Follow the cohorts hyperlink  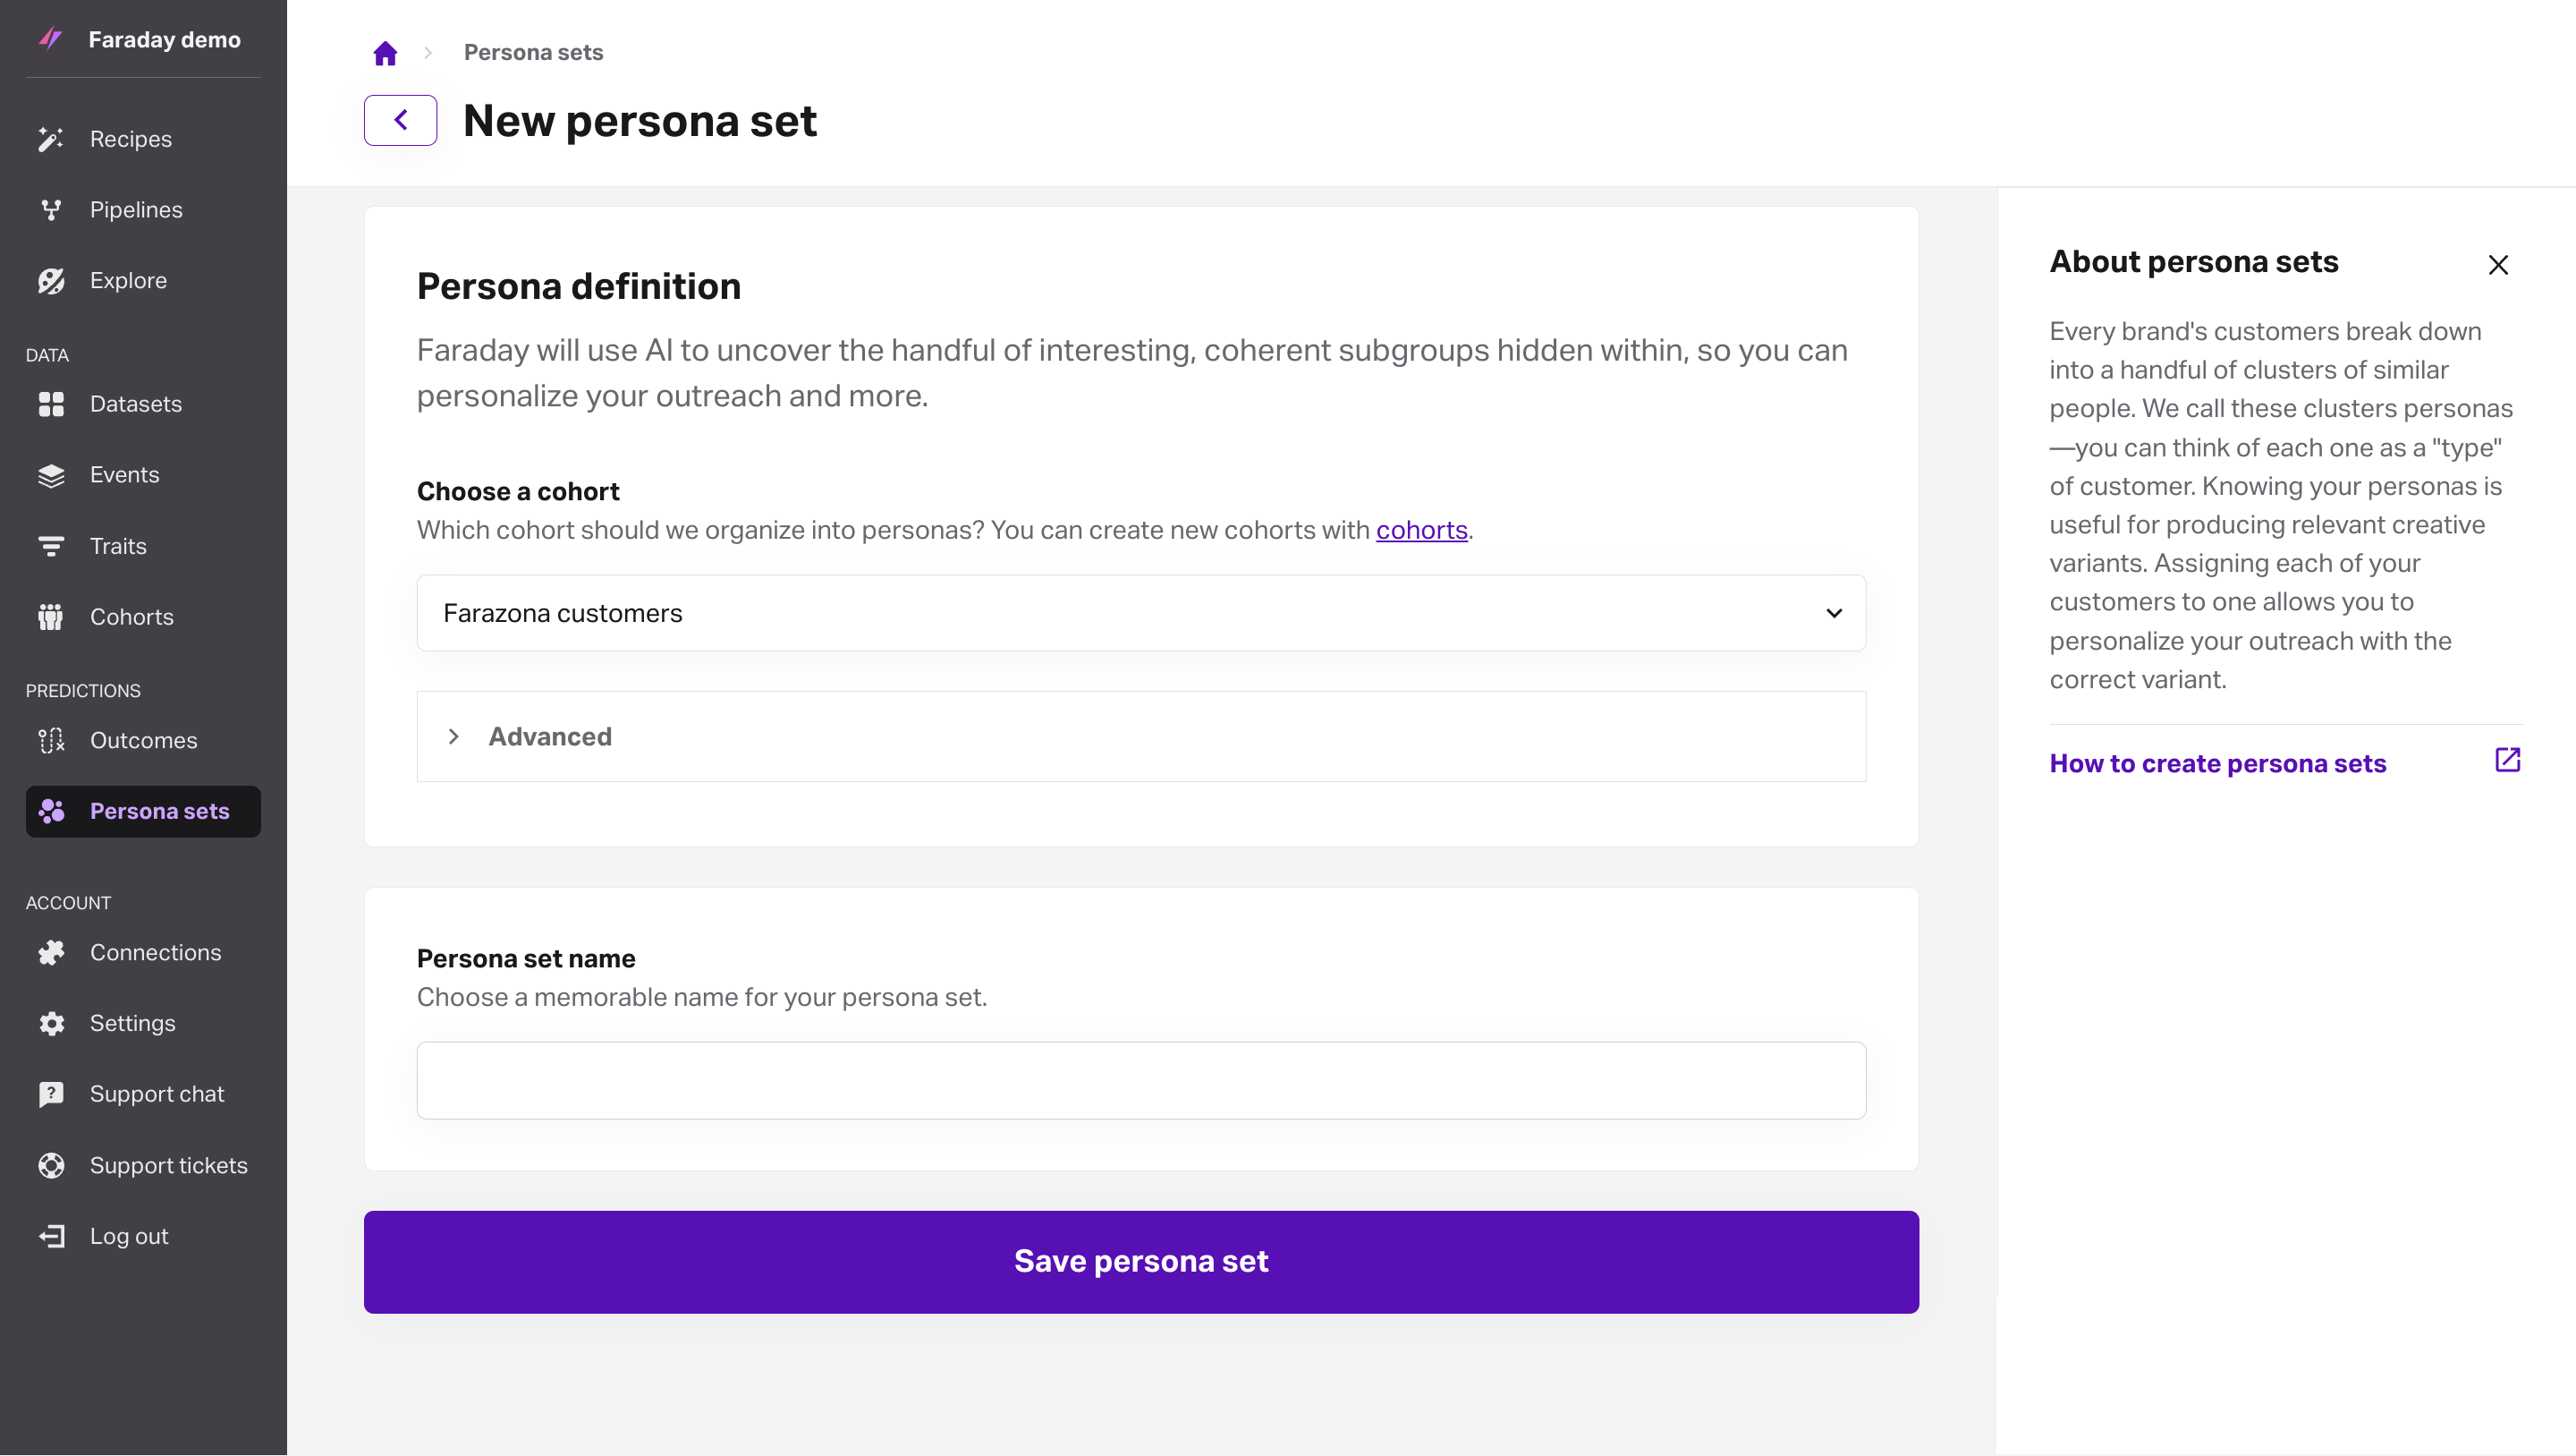pos(1421,531)
